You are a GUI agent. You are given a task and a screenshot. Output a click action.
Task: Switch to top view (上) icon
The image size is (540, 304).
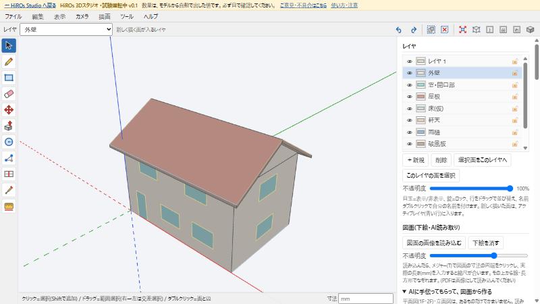(x=490, y=30)
